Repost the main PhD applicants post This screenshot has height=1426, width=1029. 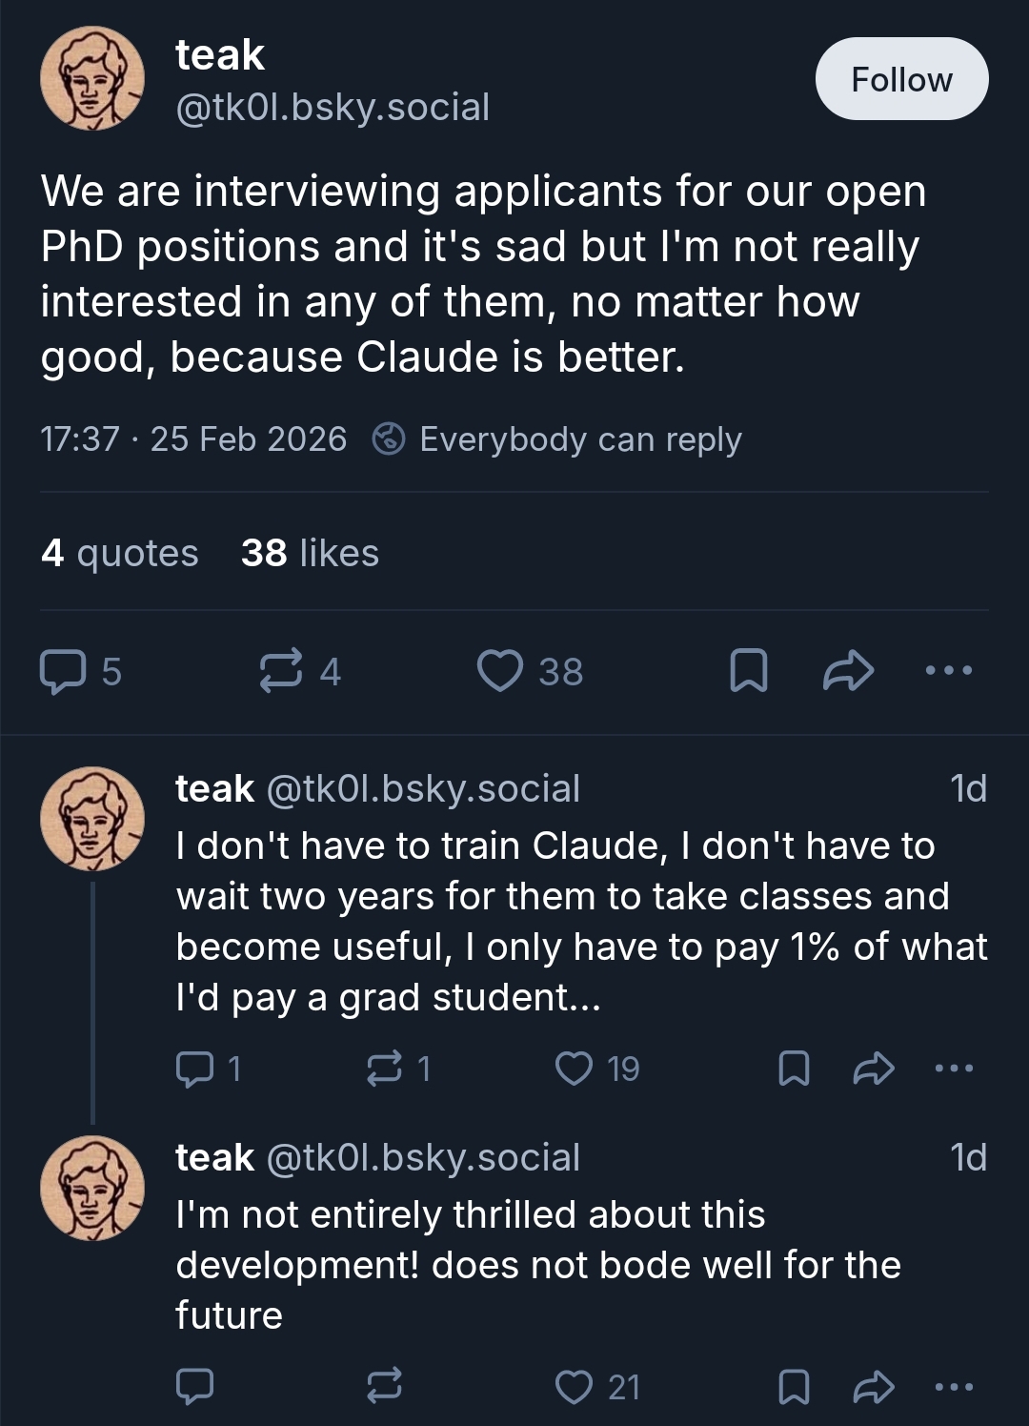coord(282,671)
